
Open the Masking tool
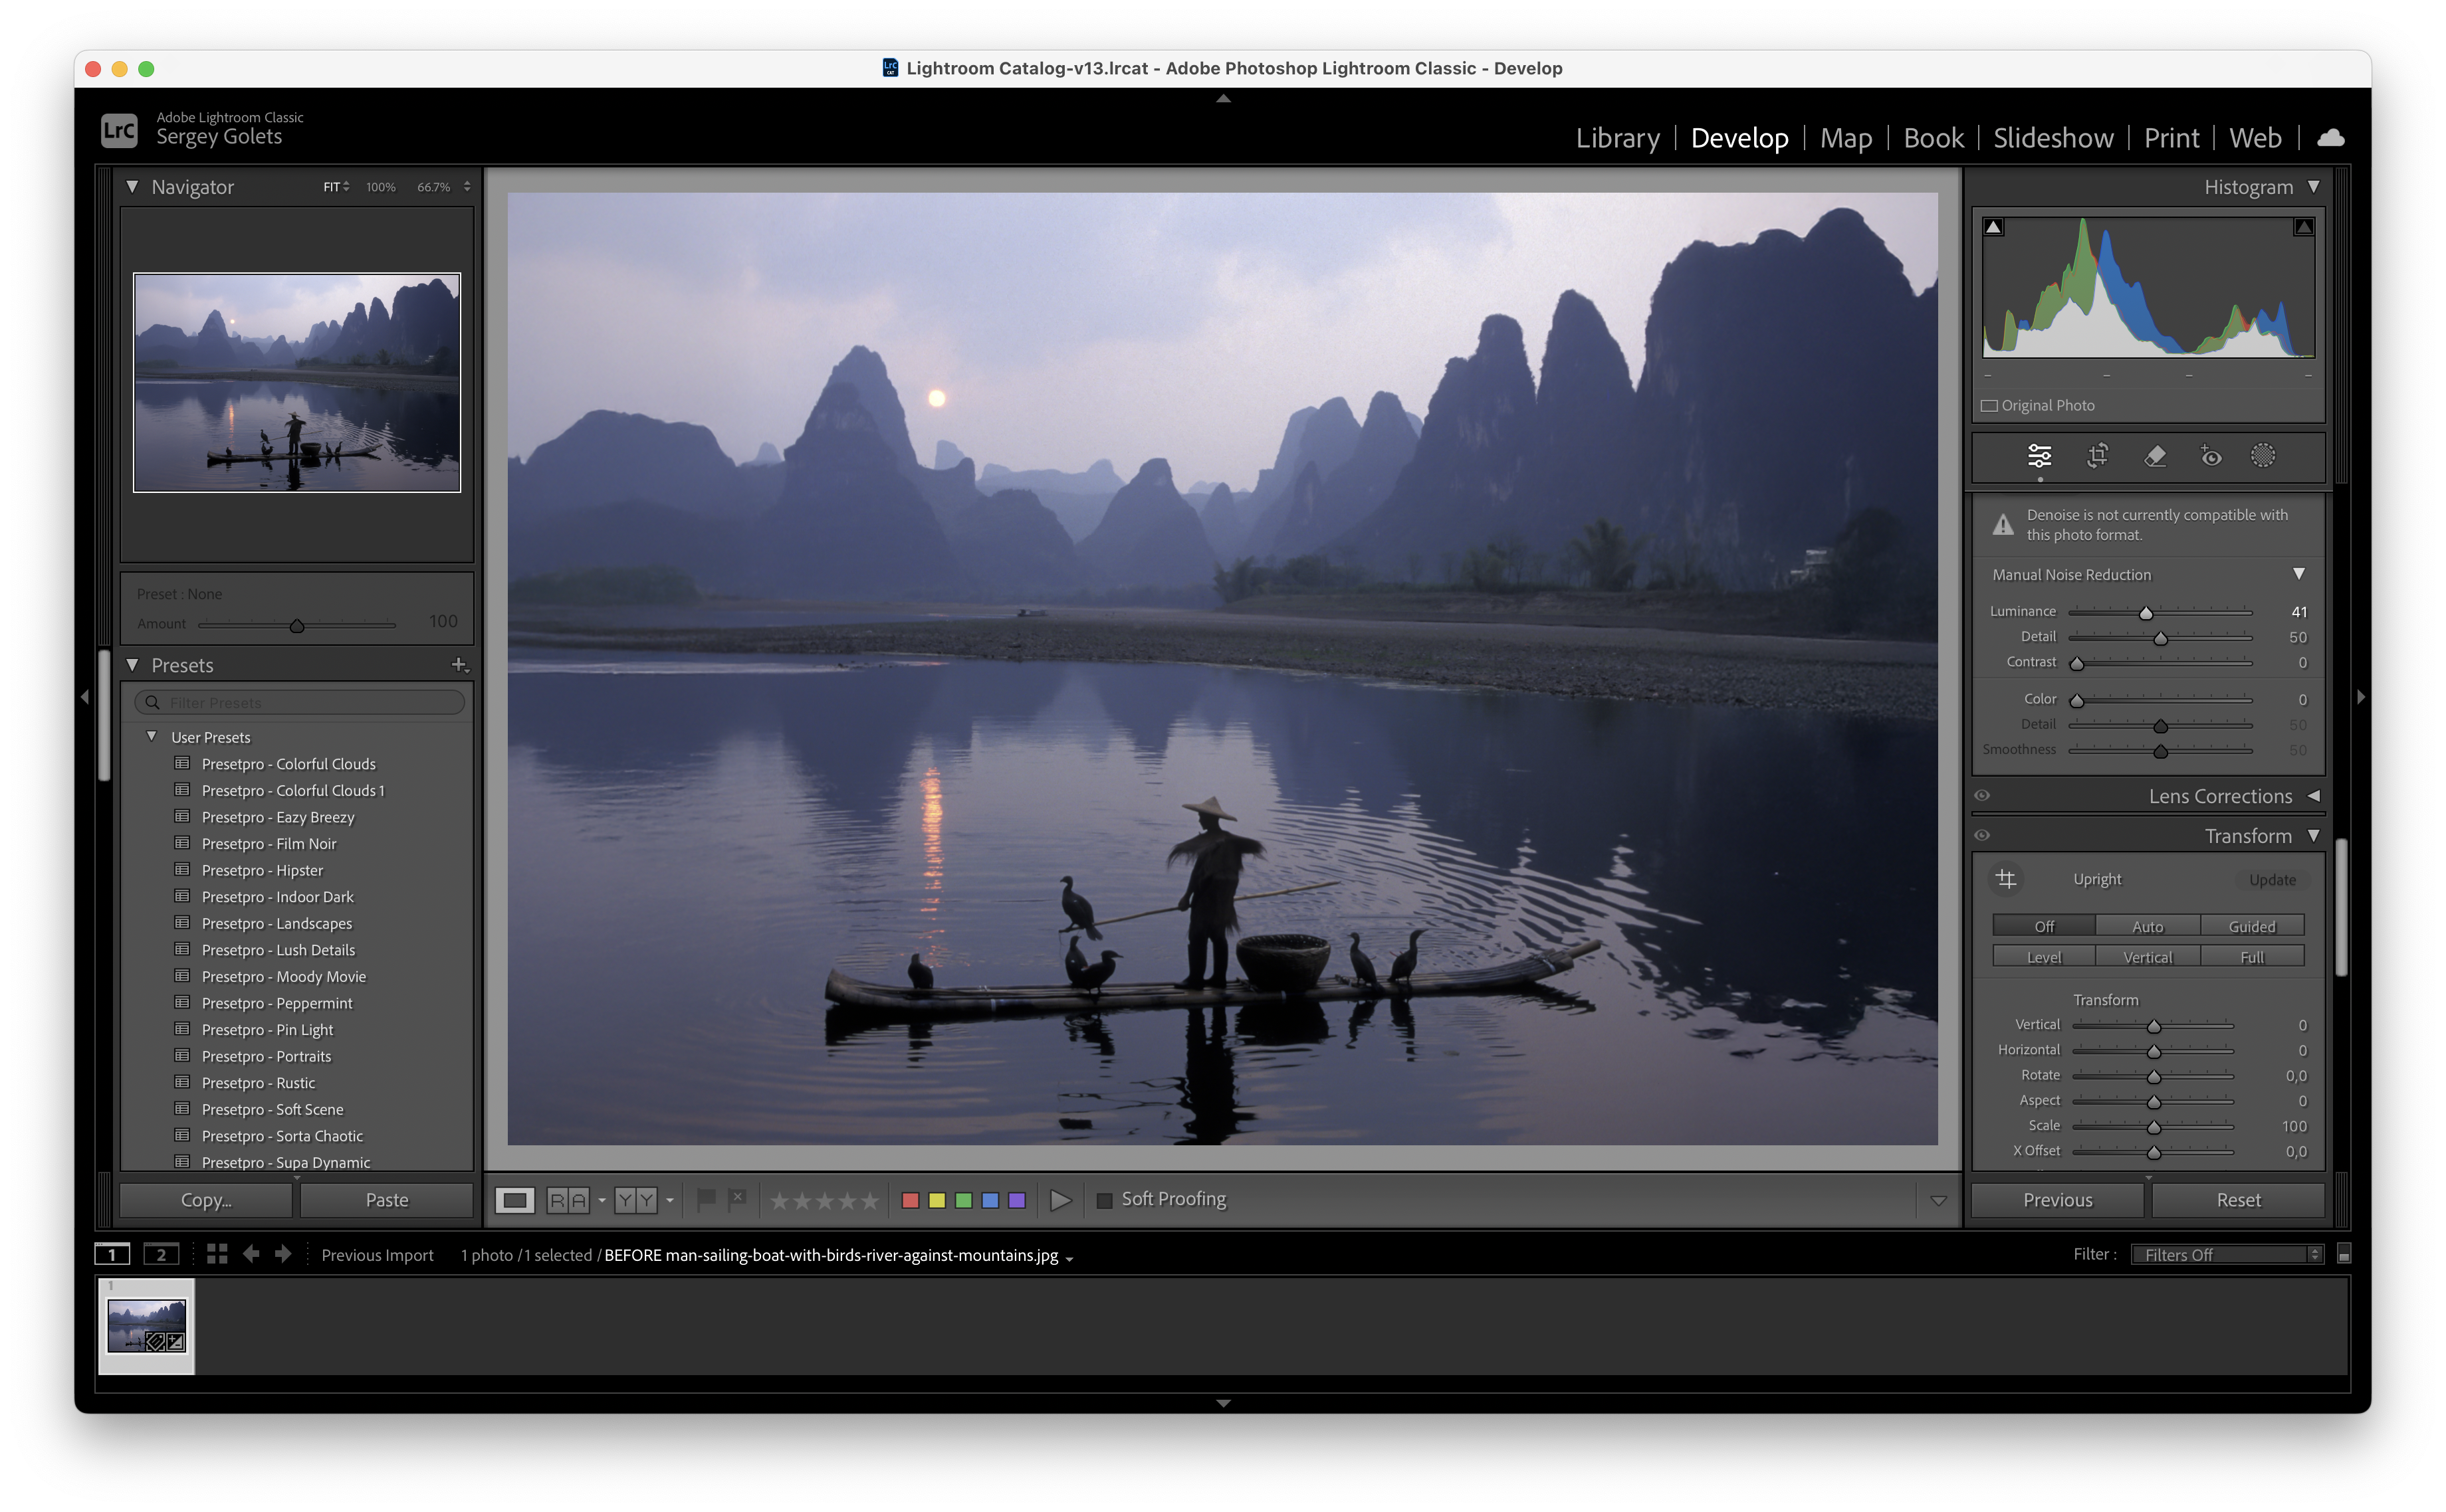tap(2264, 457)
